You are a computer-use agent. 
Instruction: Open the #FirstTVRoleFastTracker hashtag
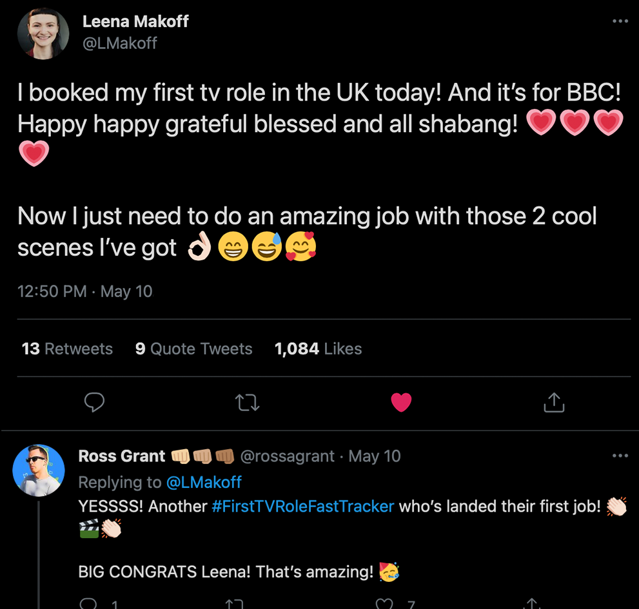tap(302, 506)
